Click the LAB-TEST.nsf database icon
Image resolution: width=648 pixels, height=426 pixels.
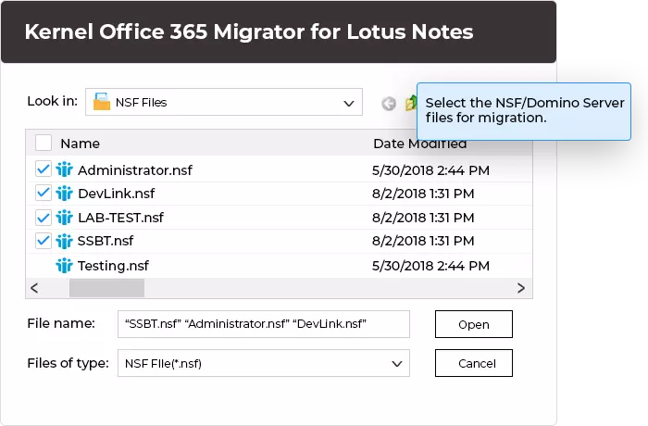pyautogui.click(x=64, y=217)
